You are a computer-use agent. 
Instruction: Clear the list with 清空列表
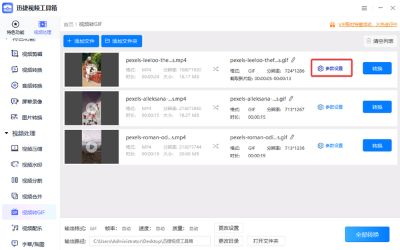[x=380, y=41]
